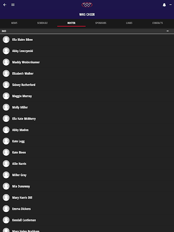This screenshot has width=174, height=232.
Task: Tap Emma Dickens's avatar icon
Action: click(x=6, y=209)
